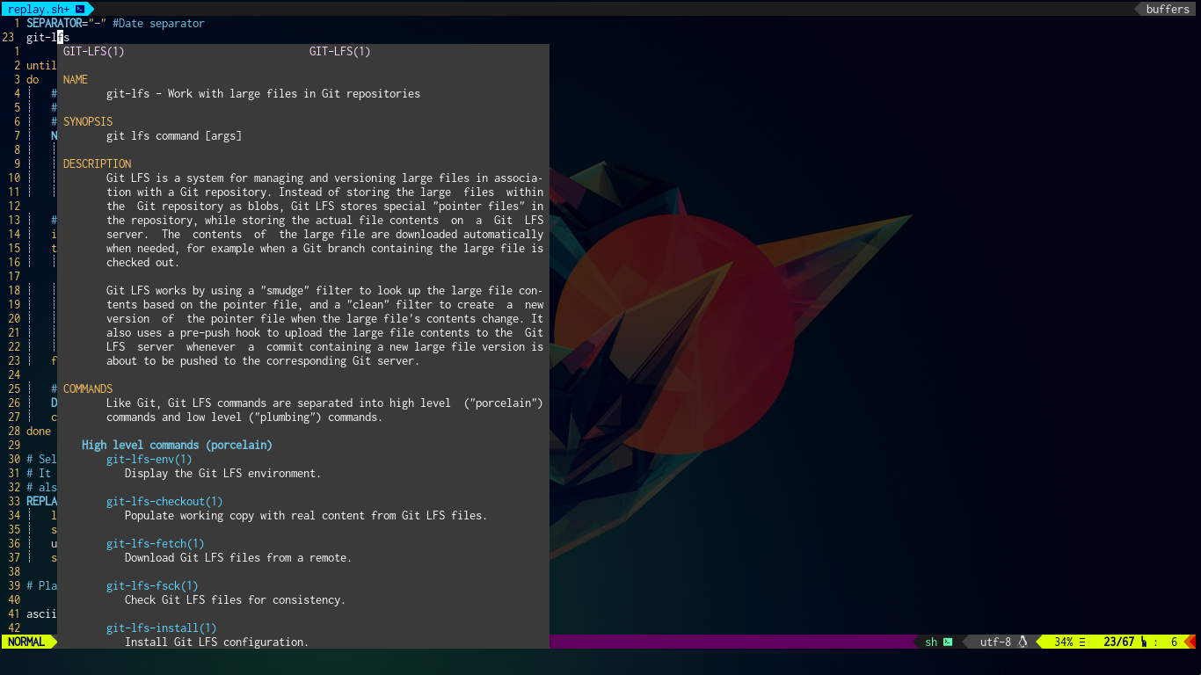Click the 'until' keyword on line 2
Image resolution: width=1201 pixels, height=675 pixels.
(x=41, y=65)
